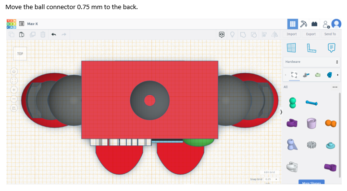Click the Zoom out button

tap(14, 99)
